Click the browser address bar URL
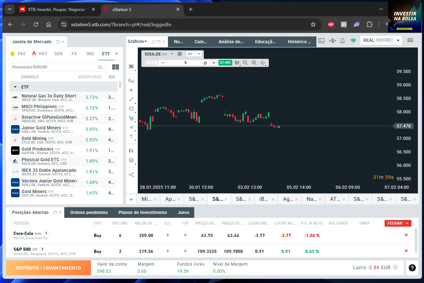Image resolution: width=424 pixels, height=283 pixels. (121, 24)
